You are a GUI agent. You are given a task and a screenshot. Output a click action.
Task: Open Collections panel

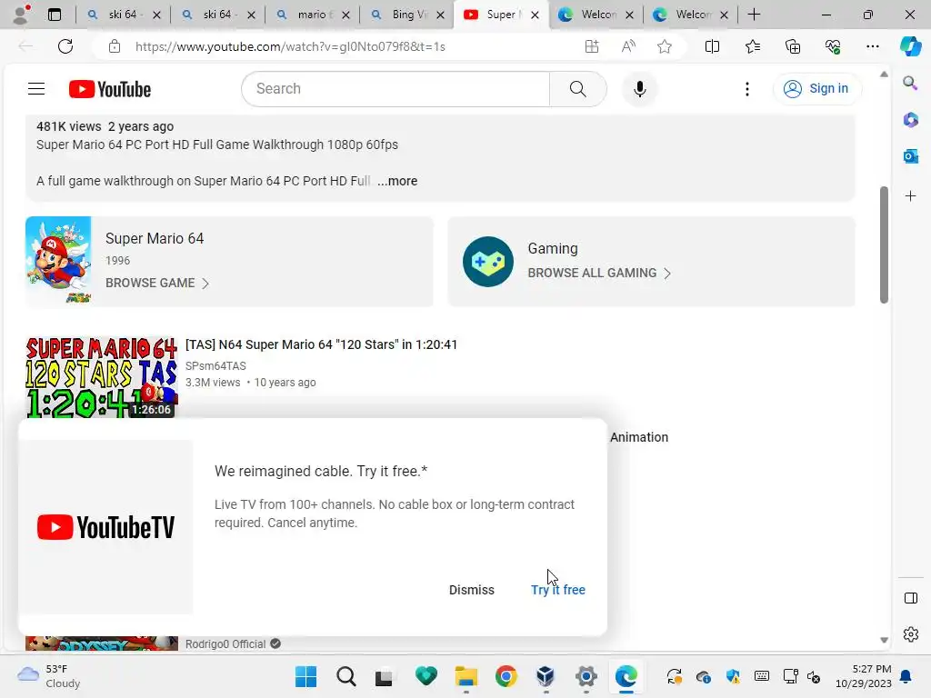click(793, 46)
